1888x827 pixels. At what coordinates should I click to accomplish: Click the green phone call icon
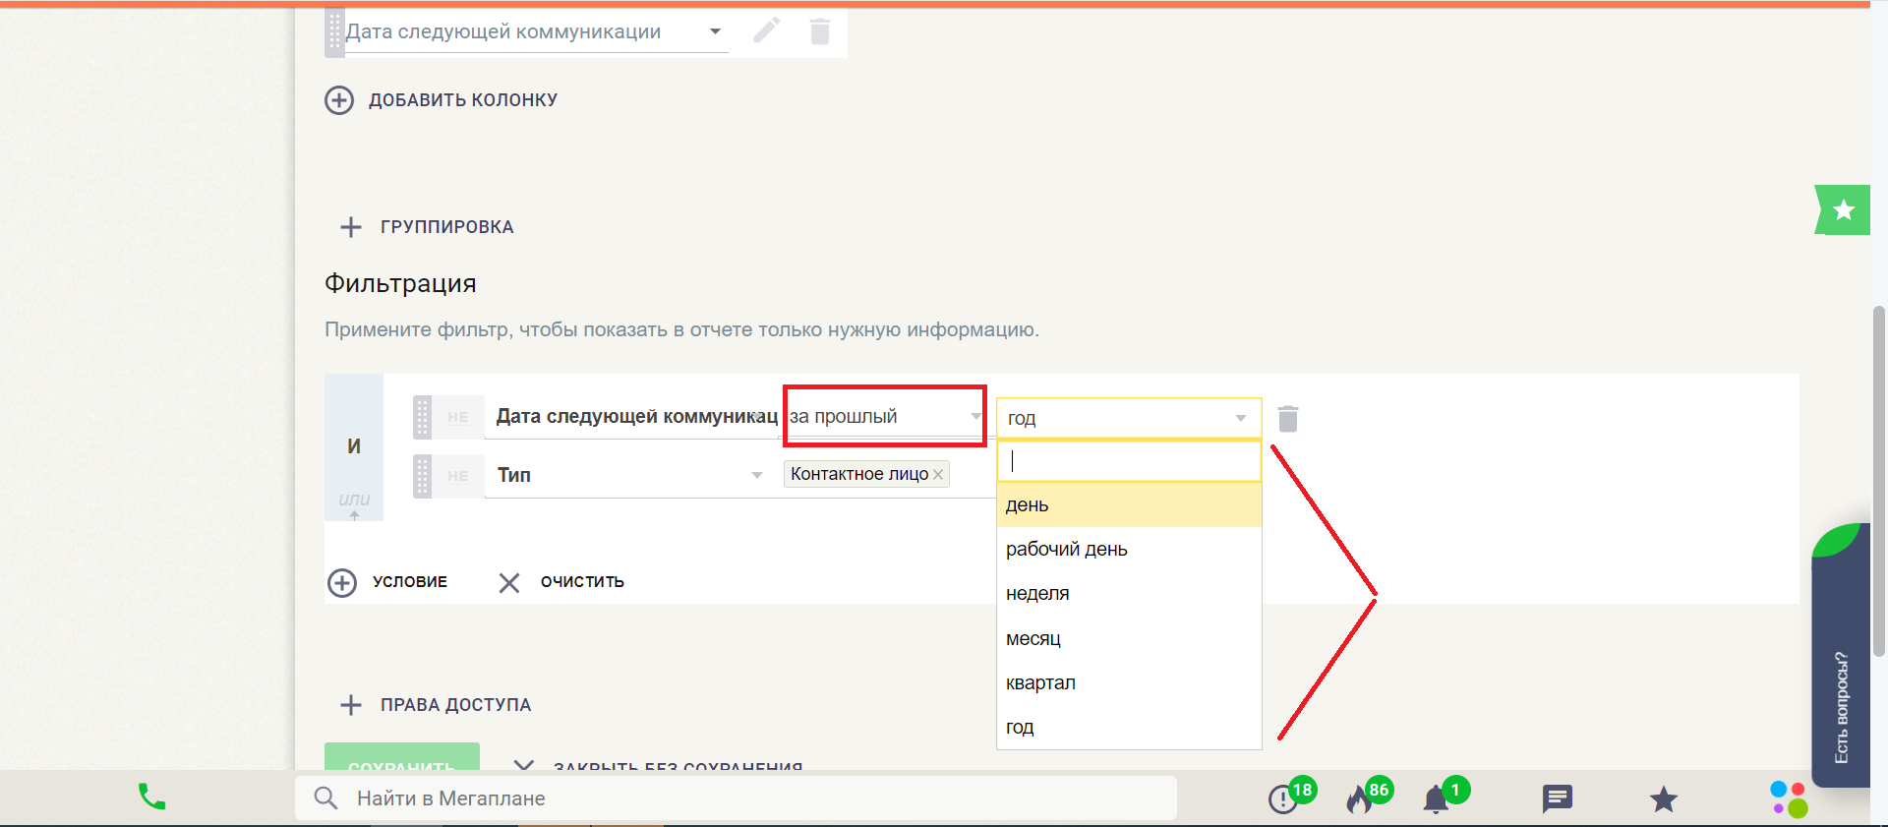click(151, 797)
